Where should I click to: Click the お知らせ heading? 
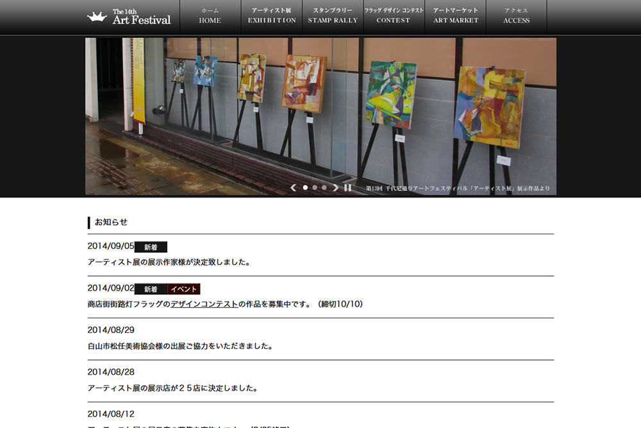(111, 222)
